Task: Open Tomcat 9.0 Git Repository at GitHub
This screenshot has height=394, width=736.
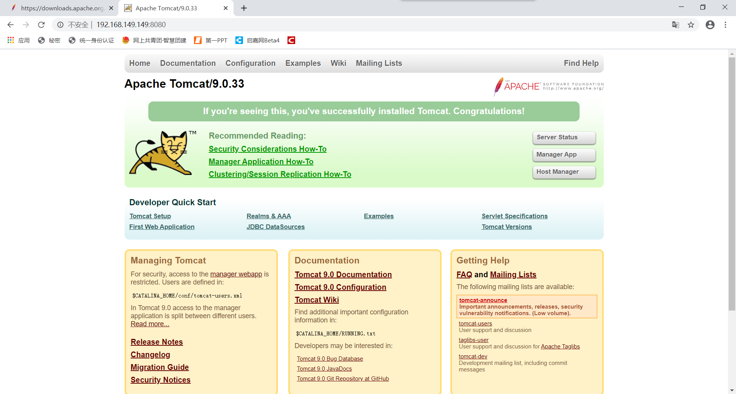Action: point(343,379)
